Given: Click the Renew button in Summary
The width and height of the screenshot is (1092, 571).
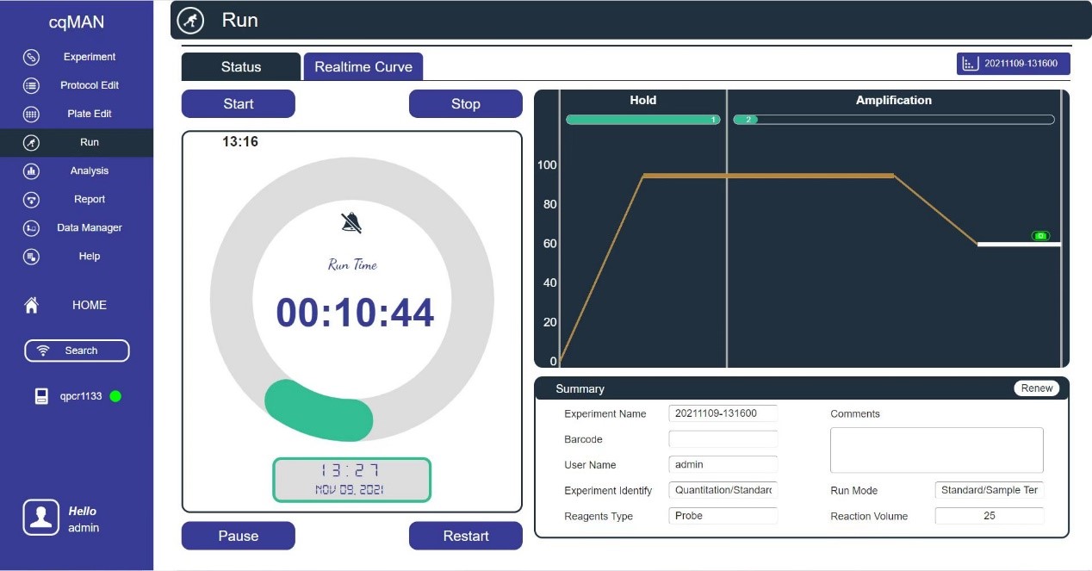Looking at the screenshot, I should click(1037, 388).
